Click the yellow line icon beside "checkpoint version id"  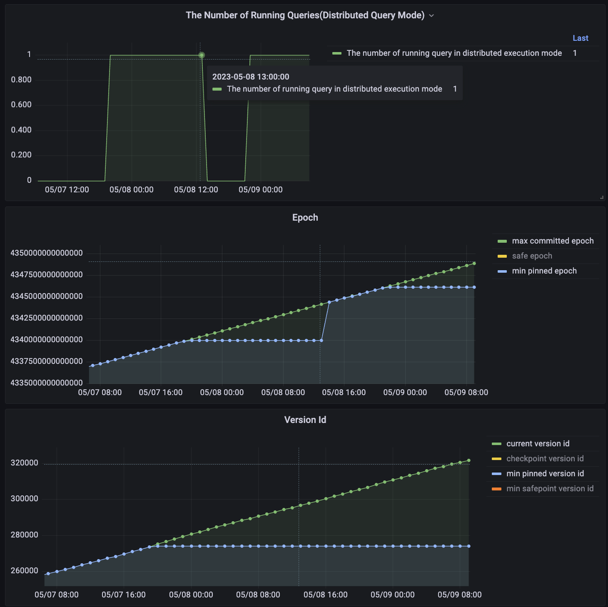(x=496, y=458)
